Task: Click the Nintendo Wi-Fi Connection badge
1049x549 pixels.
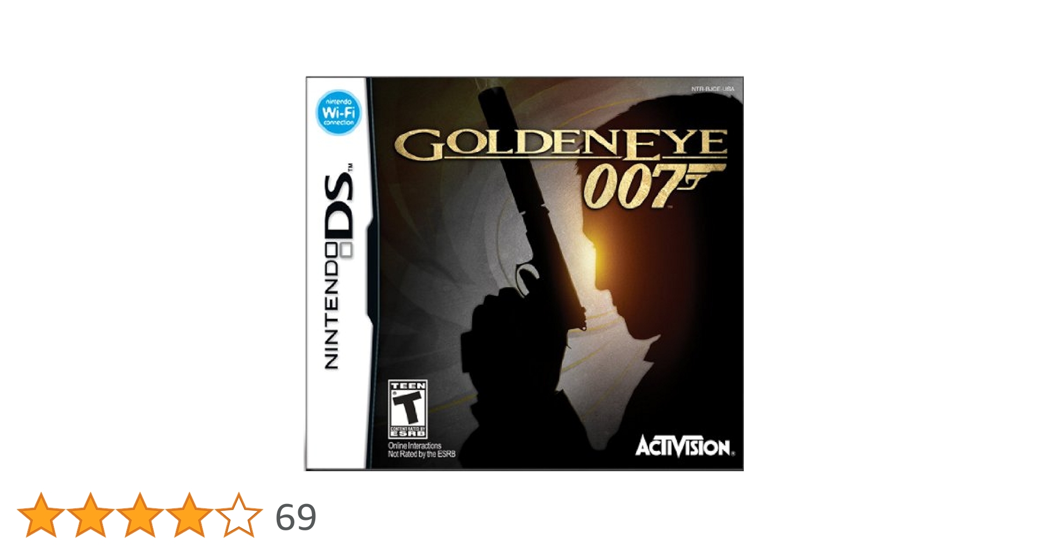Action: tap(338, 113)
